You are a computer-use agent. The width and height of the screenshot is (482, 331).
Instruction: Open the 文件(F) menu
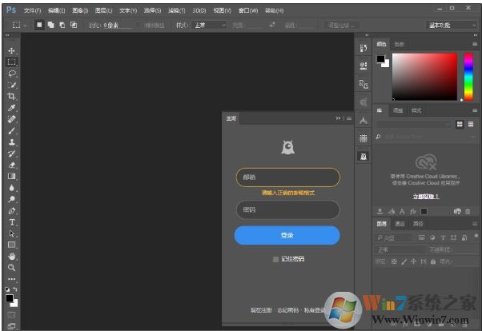tap(32, 10)
